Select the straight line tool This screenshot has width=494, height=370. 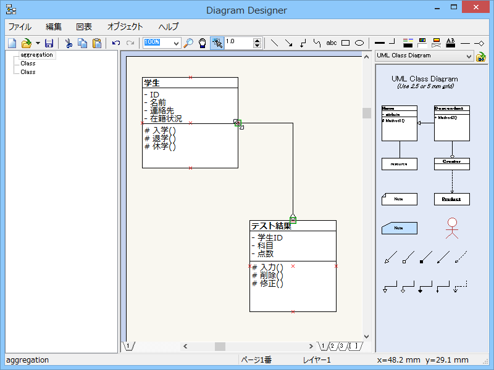click(274, 43)
